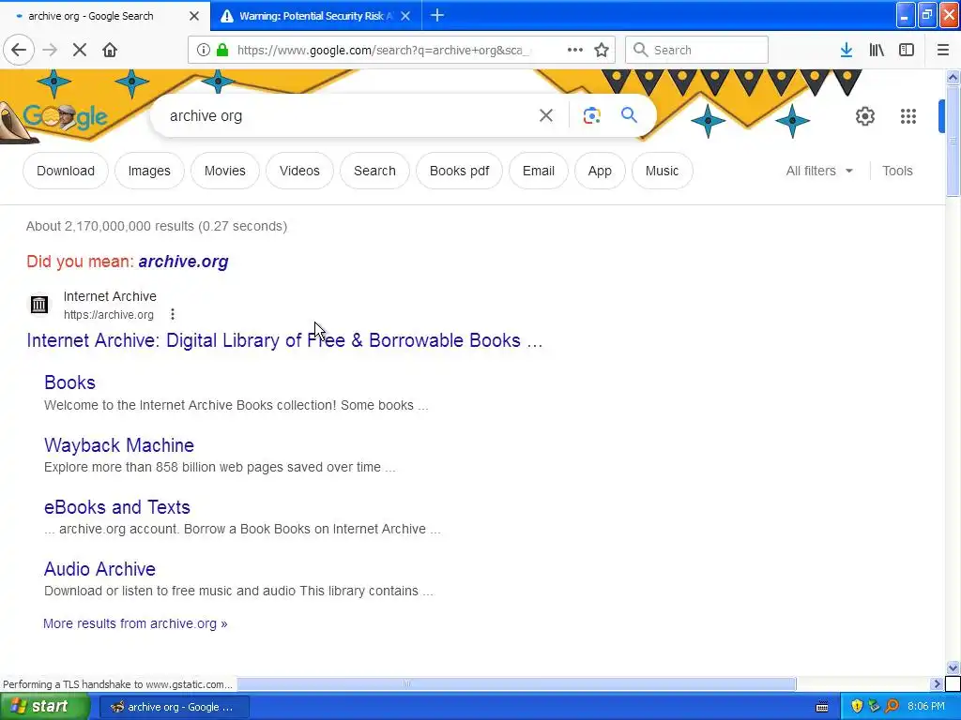The width and height of the screenshot is (961, 720).
Task: Click the green padlock security icon
Action: click(222, 50)
